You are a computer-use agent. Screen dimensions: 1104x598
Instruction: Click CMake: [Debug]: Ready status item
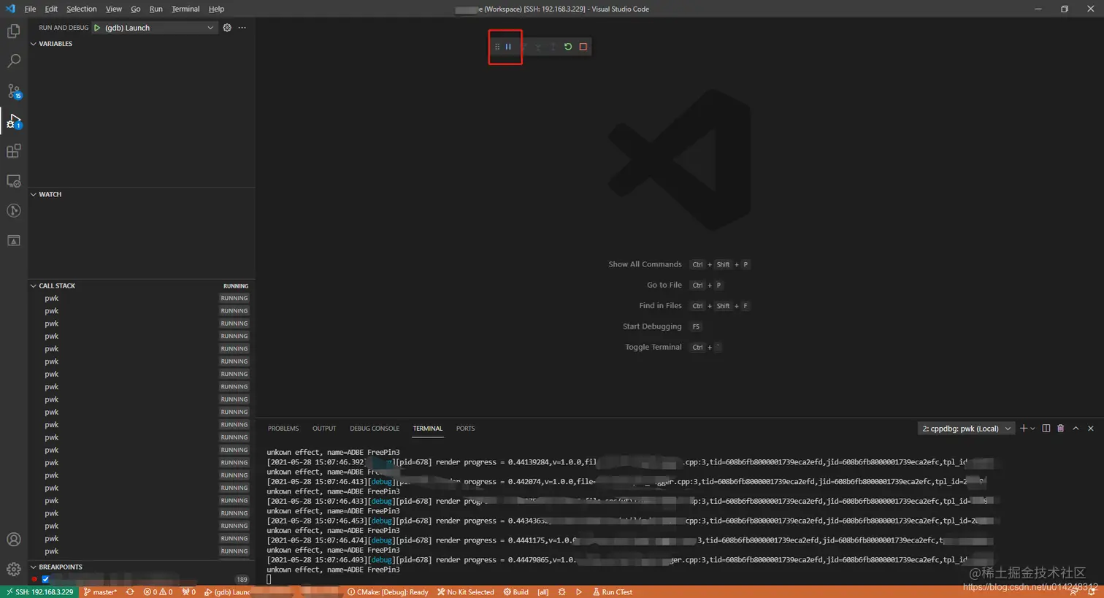coord(388,592)
